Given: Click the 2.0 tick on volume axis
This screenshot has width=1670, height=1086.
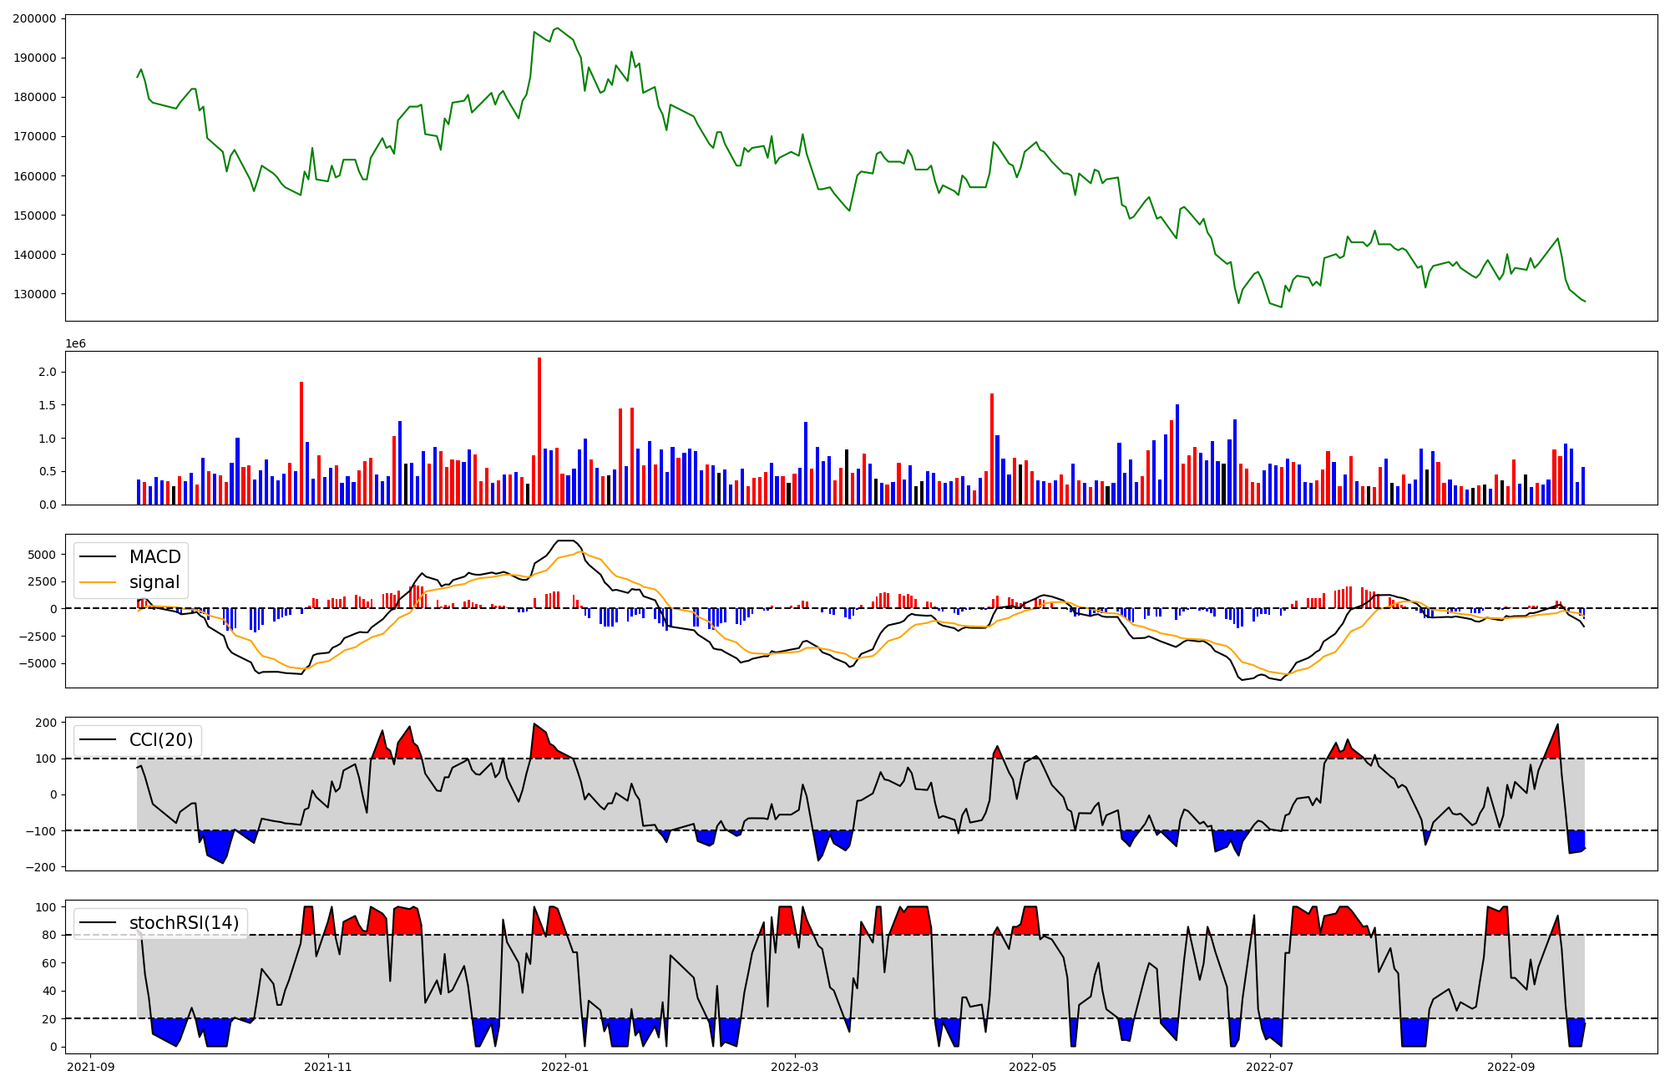Looking at the screenshot, I should [x=48, y=372].
